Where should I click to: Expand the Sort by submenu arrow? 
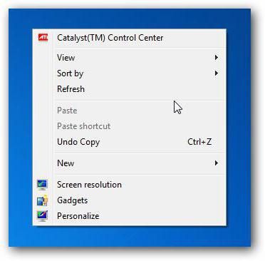coord(216,73)
